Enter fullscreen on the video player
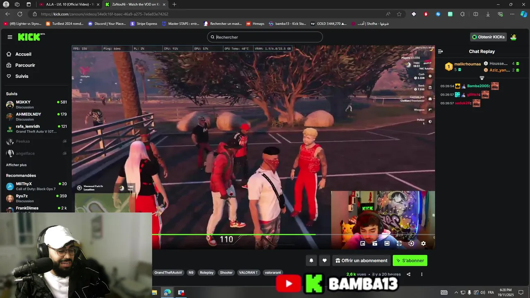This screenshot has height=298, width=530. click(399, 243)
